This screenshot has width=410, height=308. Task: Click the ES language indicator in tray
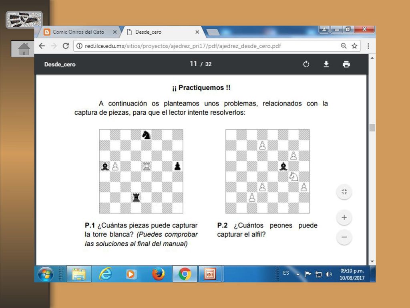(286, 273)
